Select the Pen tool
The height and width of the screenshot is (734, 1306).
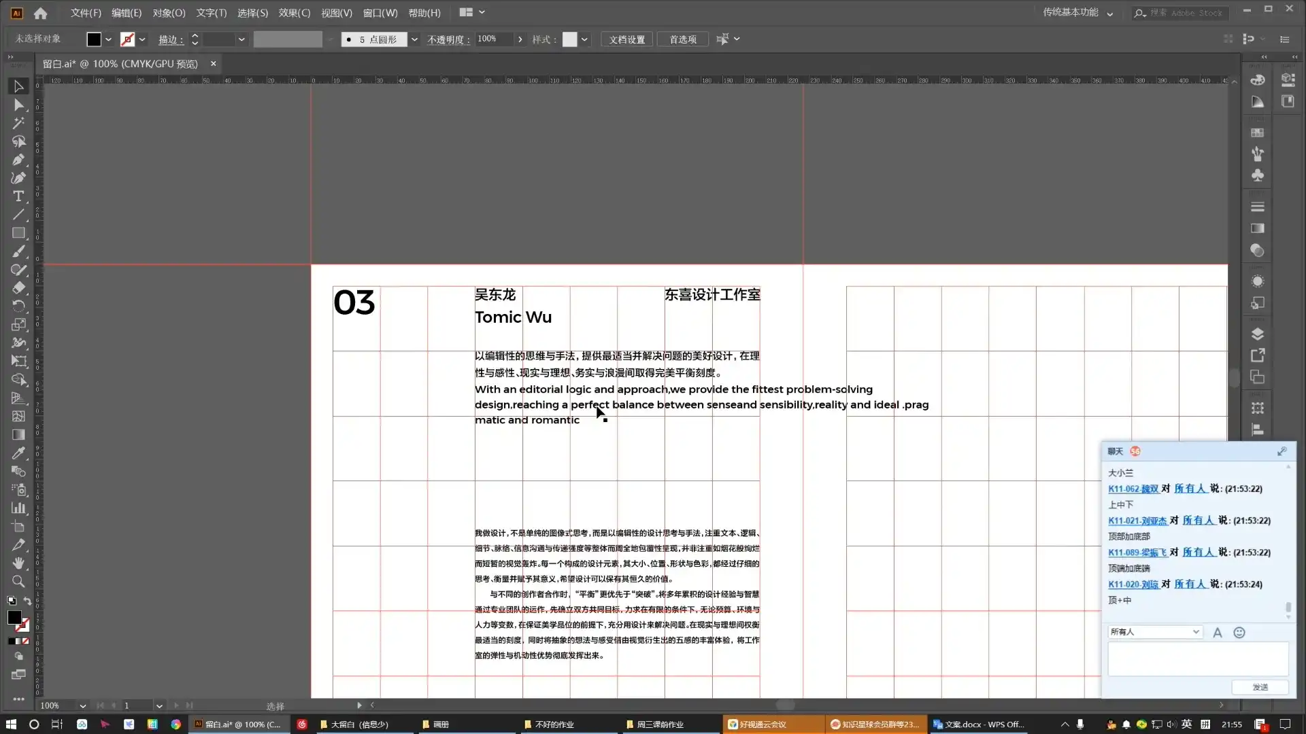tap(18, 160)
